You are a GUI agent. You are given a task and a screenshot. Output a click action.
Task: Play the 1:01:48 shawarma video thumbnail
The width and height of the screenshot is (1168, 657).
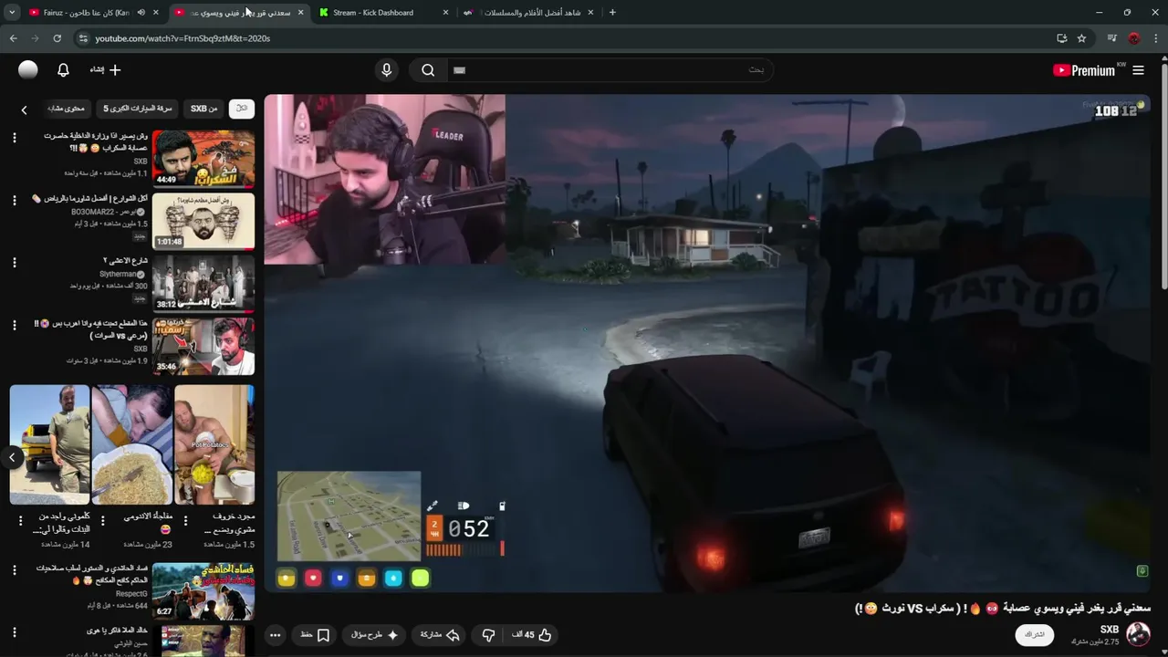point(203,221)
